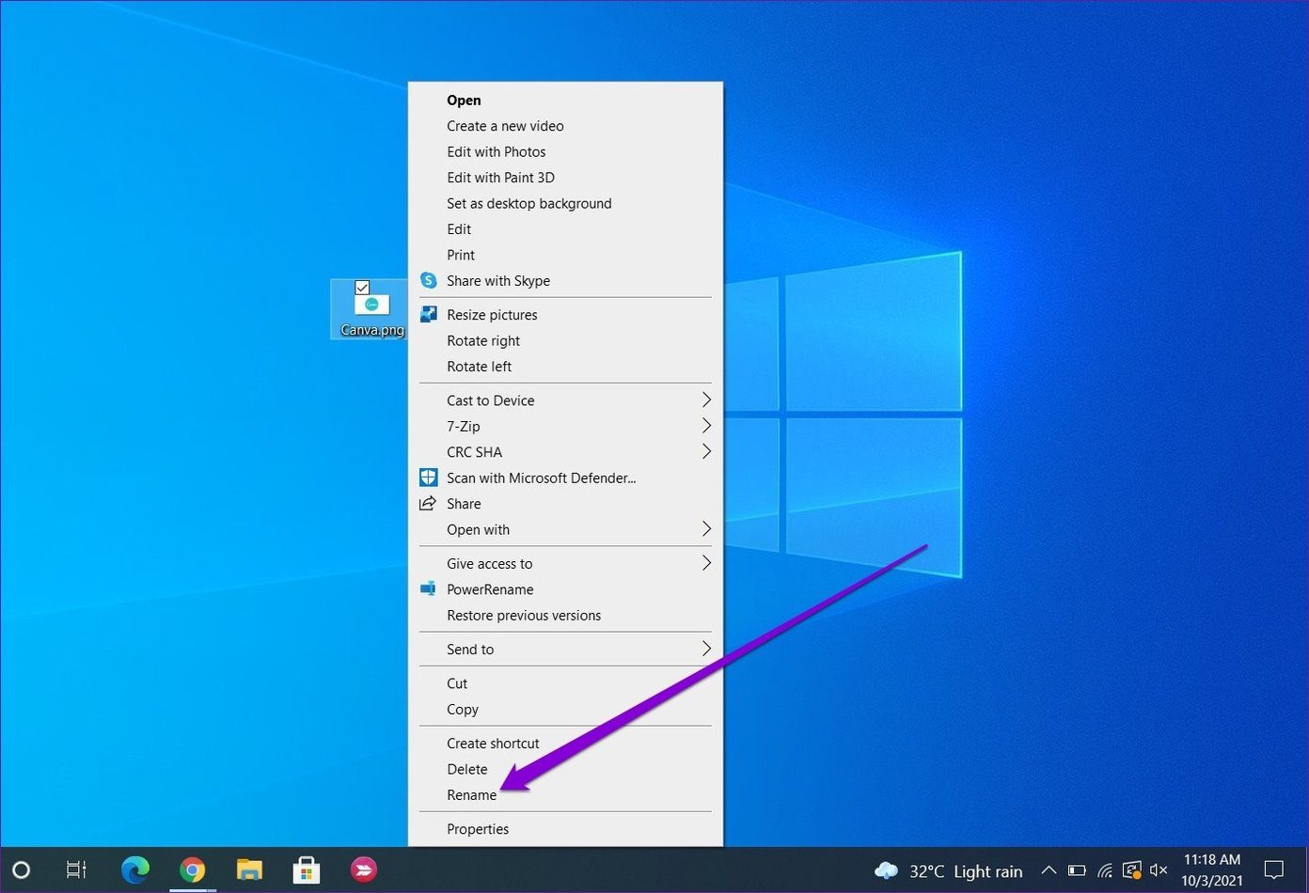This screenshot has width=1309, height=893.
Task: Select the Canva.png desktop file thumbnail
Action: click(371, 305)
